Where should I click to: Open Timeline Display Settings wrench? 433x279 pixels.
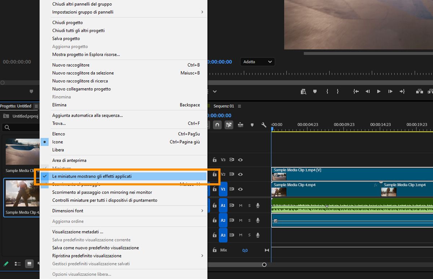click(x=264, y=125)
